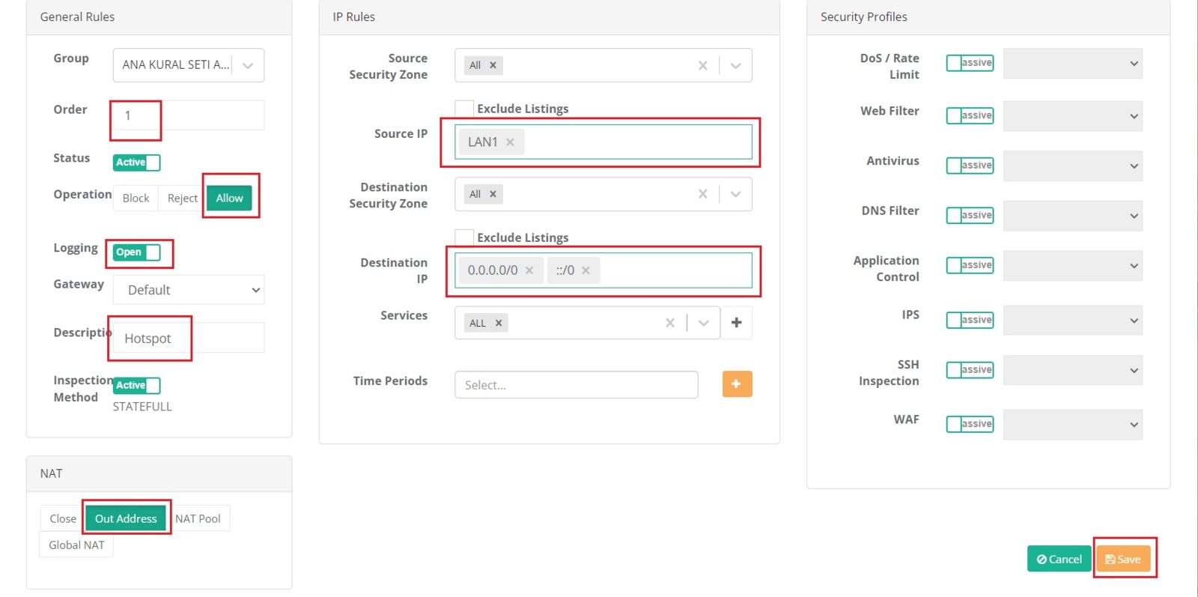1198x597 pixels.
Task: Select the NAT Pool option
Action: [198, 518]
